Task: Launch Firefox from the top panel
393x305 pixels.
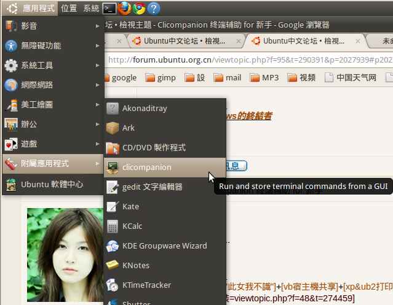Action: coord(124,9)
